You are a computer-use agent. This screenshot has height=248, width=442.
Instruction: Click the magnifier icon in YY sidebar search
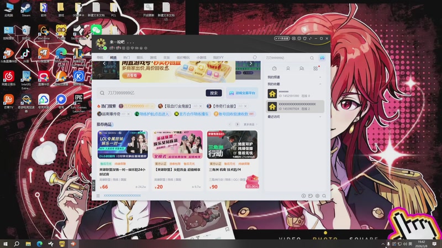pyautogui.click(x=312, y=58)
